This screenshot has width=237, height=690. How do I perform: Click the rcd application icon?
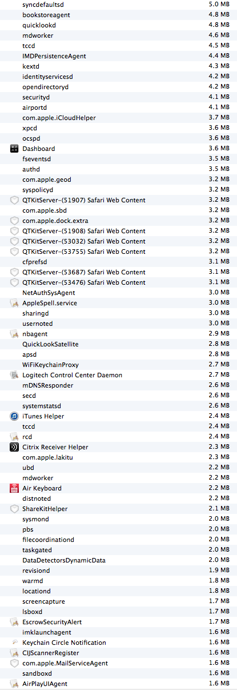[15, 437]
